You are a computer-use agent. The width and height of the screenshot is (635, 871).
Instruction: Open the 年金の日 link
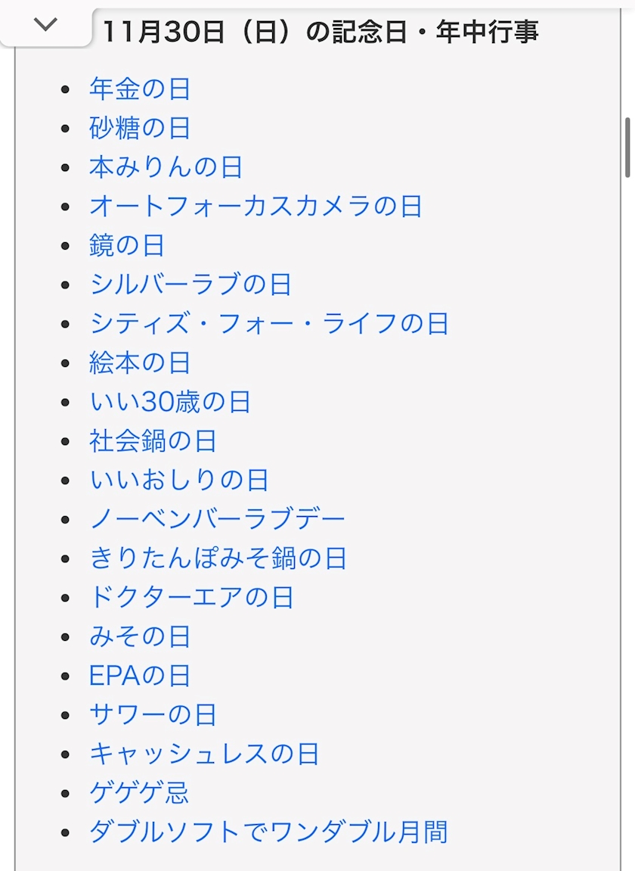[139, 89]
